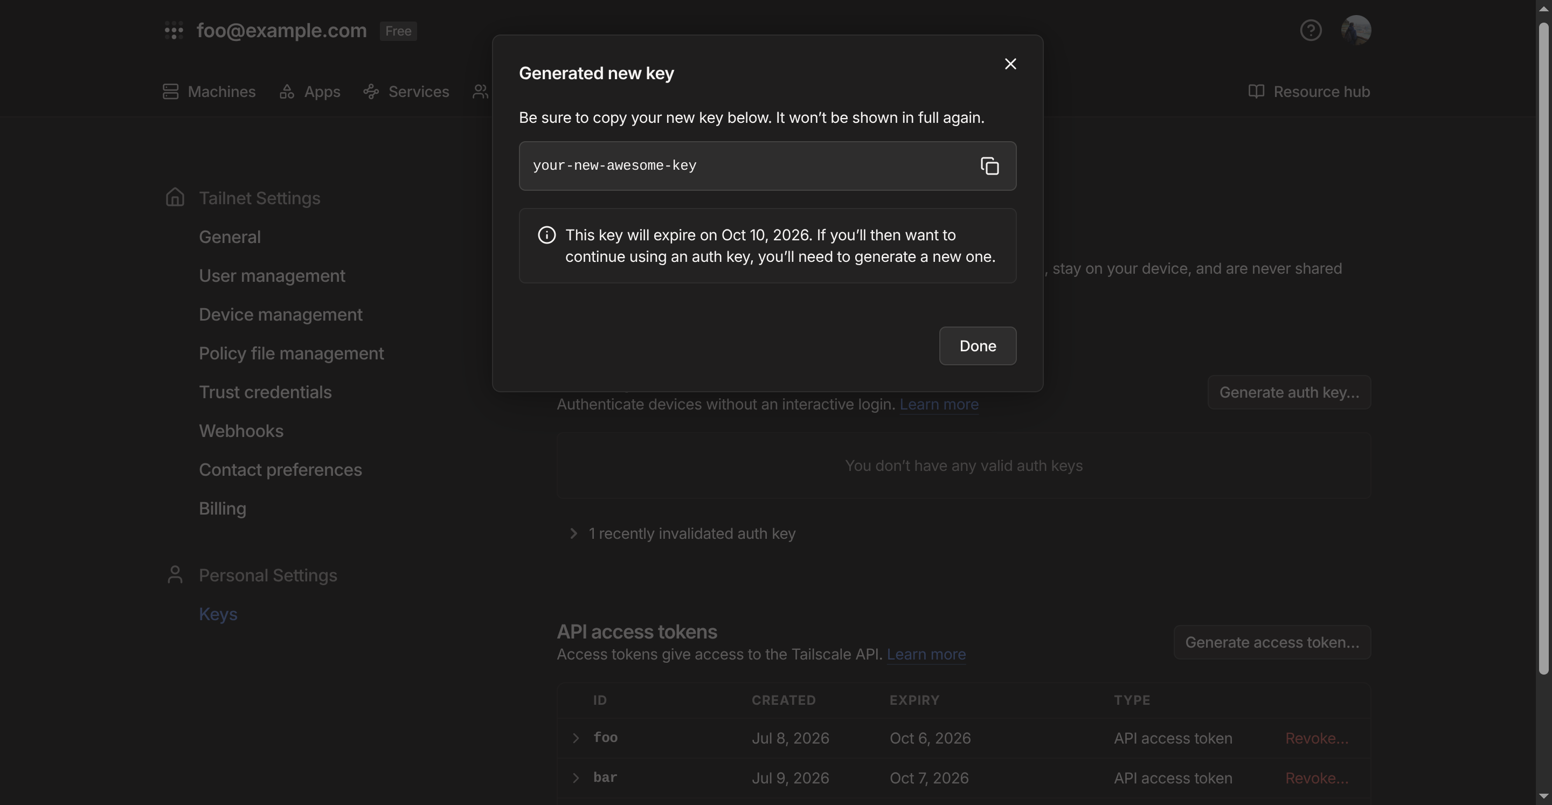Open the Apps tab

tap(310, 92)
